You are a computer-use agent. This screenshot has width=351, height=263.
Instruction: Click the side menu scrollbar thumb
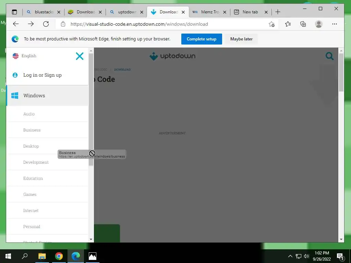(91, 110)
